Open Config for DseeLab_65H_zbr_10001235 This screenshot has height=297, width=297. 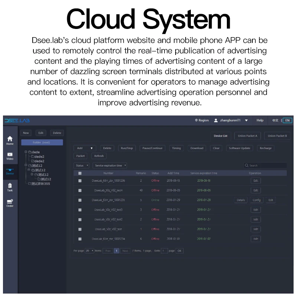pyautogui.click(x=257, y=200)
